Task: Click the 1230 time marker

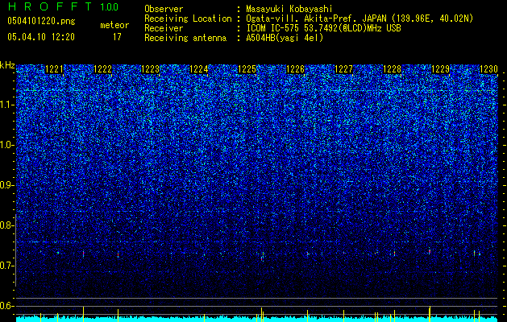Action: (488, 69)
